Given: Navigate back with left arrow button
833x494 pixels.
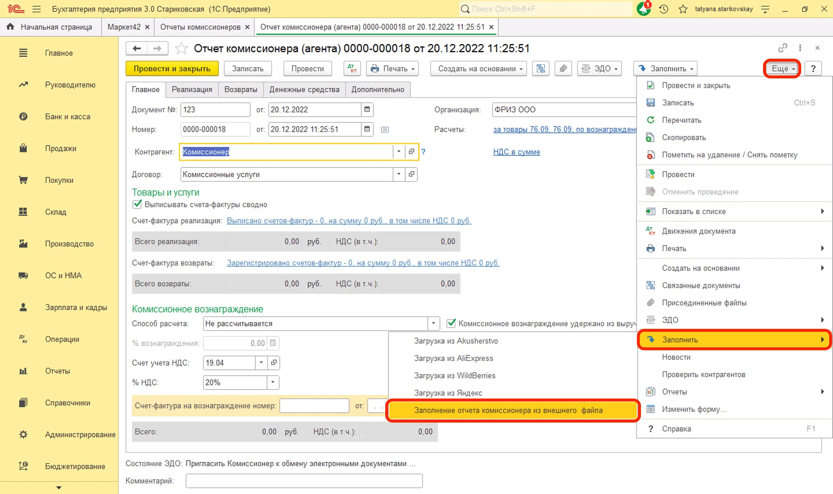Looking at the screenshot, I should [137, 49].
